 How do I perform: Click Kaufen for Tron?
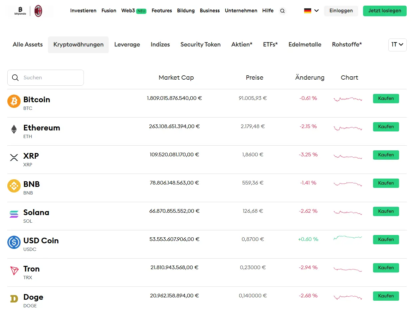pyautogui.click(x=386, y=268)
